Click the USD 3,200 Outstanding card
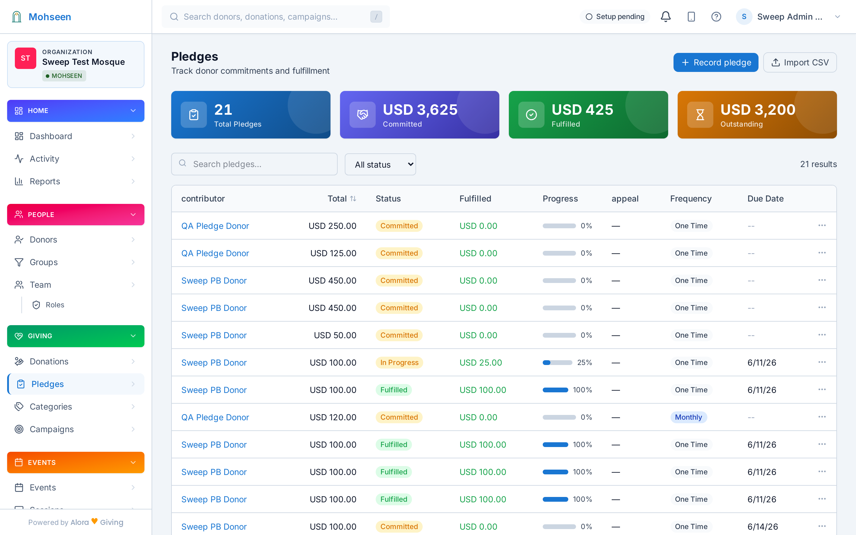Viewport: 856px width, 535px height. [x=757, y=115]
